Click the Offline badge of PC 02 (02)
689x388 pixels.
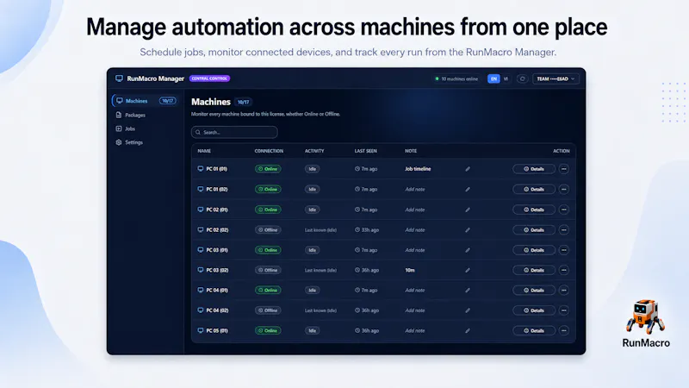[x=268, y=230]
